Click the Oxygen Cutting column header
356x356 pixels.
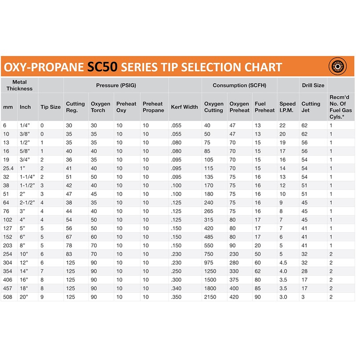214,107
